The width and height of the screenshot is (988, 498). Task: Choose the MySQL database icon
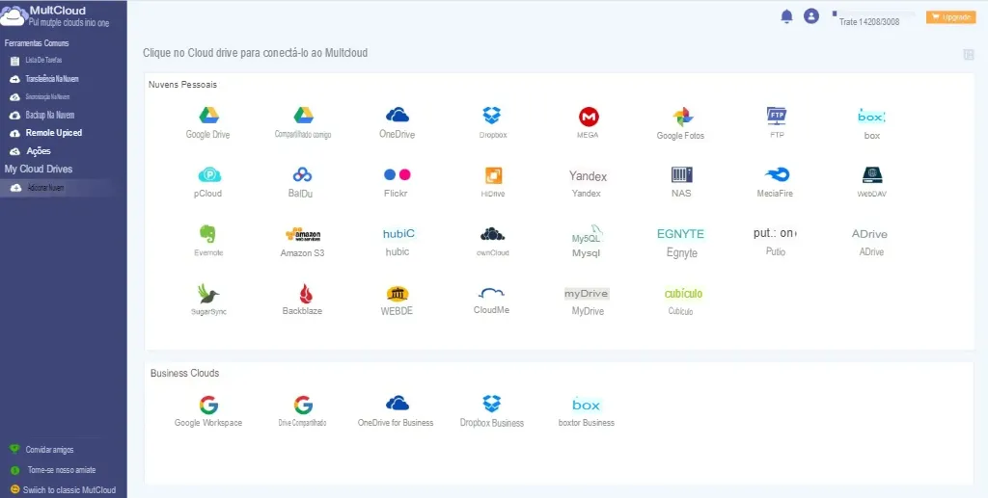click(587, 234)
